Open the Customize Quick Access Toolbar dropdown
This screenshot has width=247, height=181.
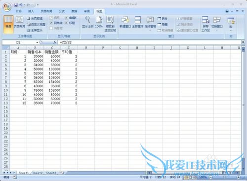coord(38,5)
